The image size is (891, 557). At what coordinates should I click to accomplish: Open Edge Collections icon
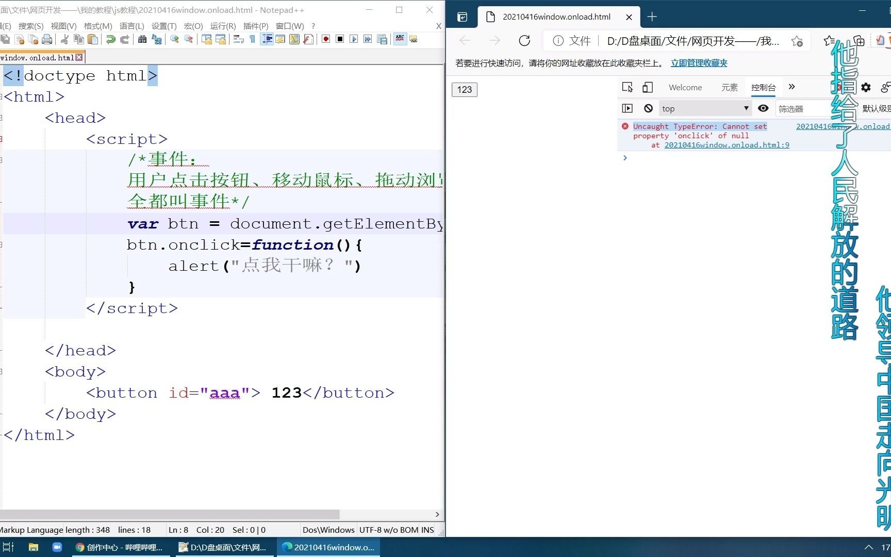pyautogui.click(x=859, y=41)
